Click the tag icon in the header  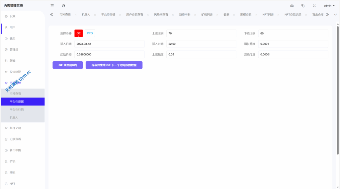303,6
